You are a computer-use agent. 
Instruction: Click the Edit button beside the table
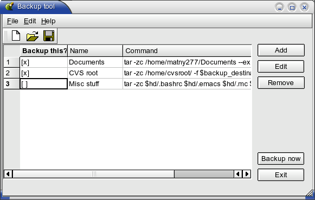tap(281, 67)
